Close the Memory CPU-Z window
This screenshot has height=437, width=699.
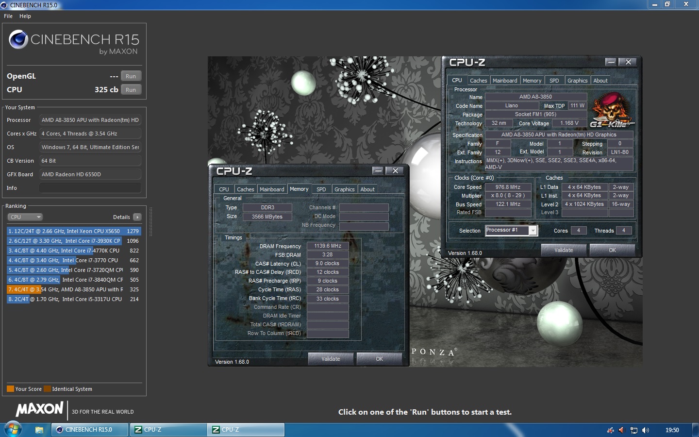(396, 170)
